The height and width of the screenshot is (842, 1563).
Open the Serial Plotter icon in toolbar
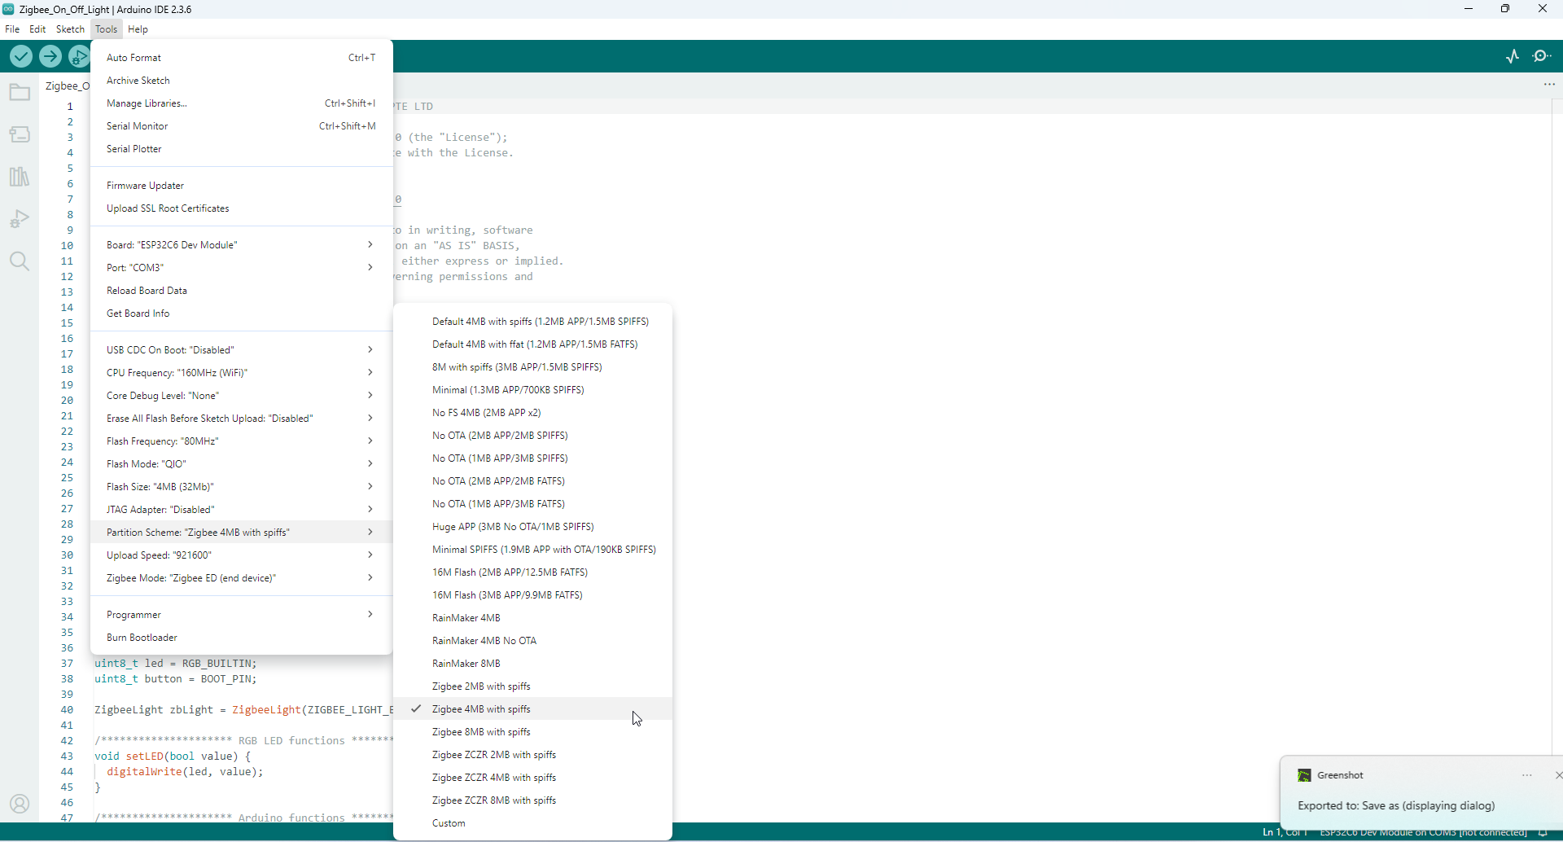[x=1513, y=56]
